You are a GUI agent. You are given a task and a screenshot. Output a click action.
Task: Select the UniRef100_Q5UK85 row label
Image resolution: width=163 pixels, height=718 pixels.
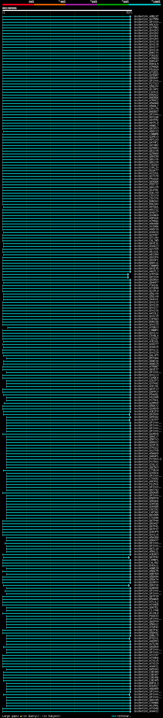pyautogui.click(x=146, y=493)
